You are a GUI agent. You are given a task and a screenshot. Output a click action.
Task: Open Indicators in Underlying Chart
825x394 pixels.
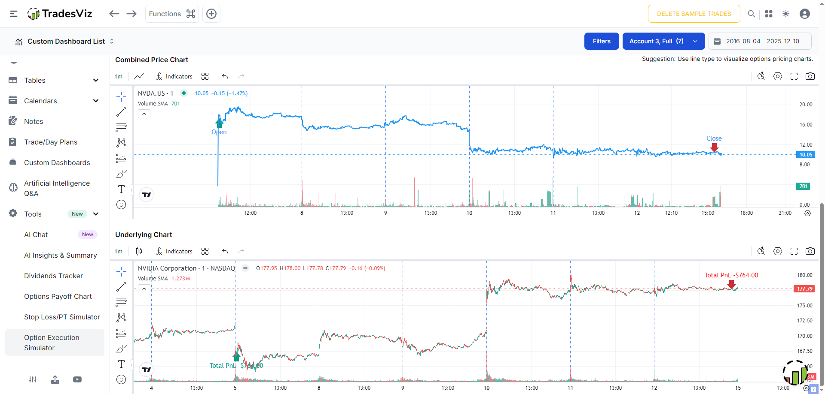click(174, 251)
